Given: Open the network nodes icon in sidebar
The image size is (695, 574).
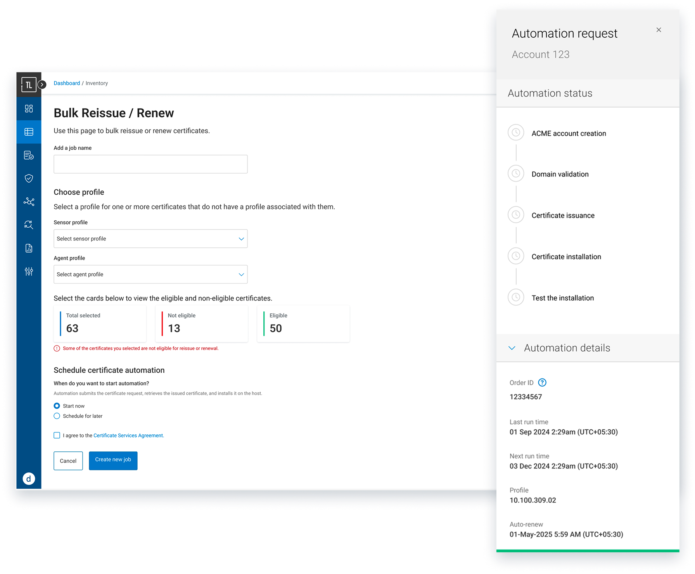Looking at the screenshot, I should click(x=29, y=202).
